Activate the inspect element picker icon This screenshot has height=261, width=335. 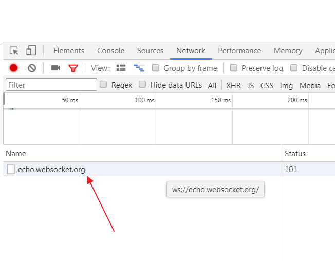click(14, 51)
